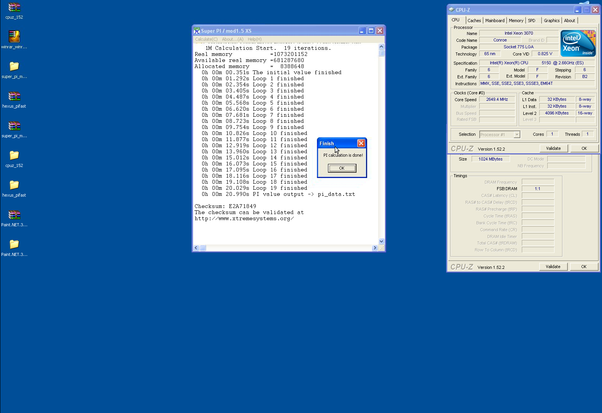Open the winrar_winr... installer desktop icon
This screenshot has height=413, width=602.
tap(14, 37)
